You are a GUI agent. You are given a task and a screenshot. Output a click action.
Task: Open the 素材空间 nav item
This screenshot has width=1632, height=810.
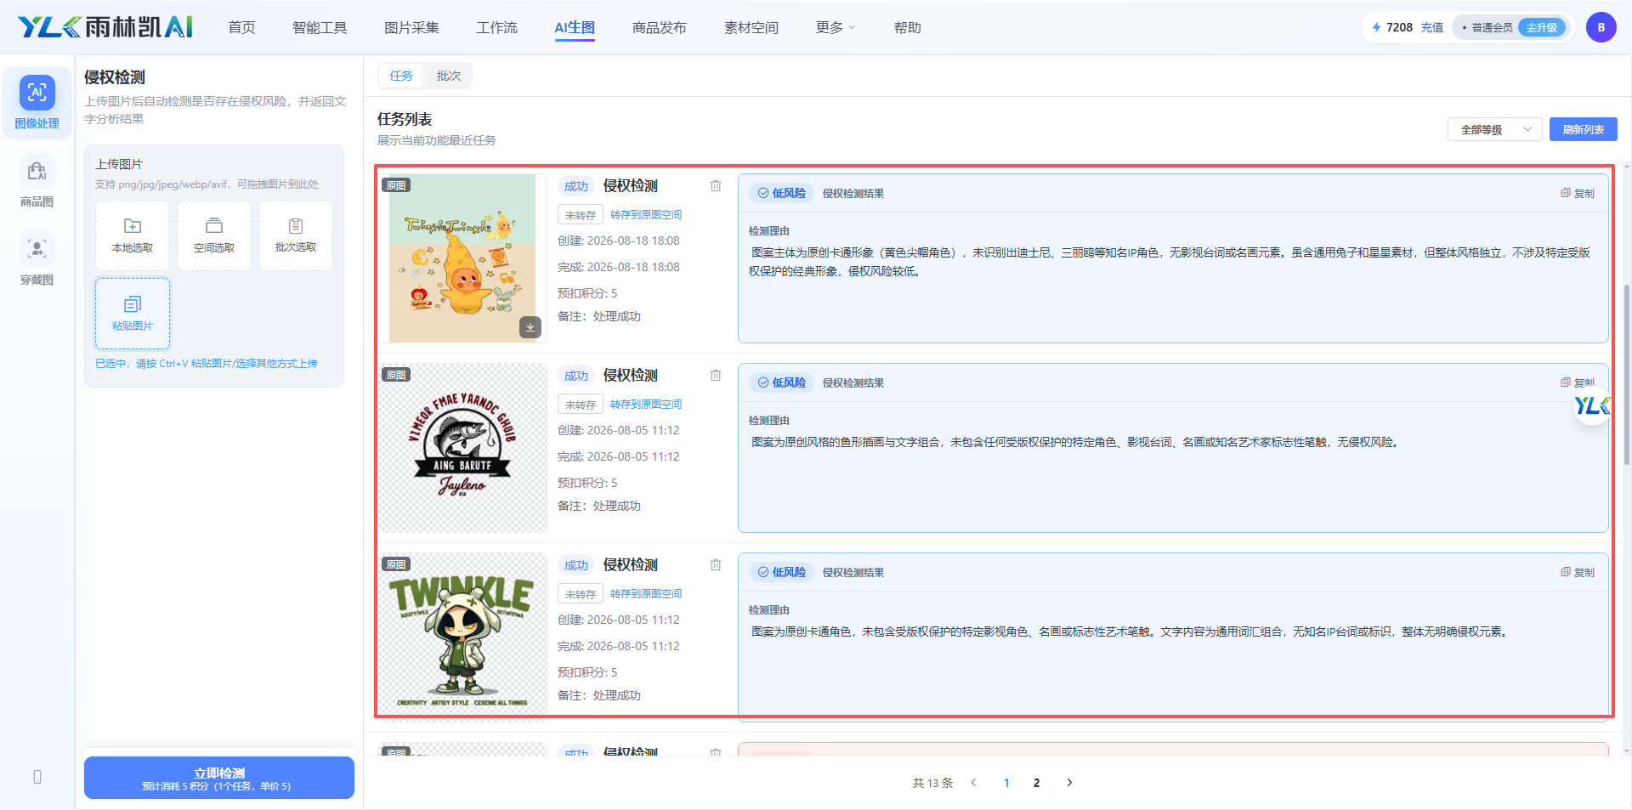[x=751, y=27]
